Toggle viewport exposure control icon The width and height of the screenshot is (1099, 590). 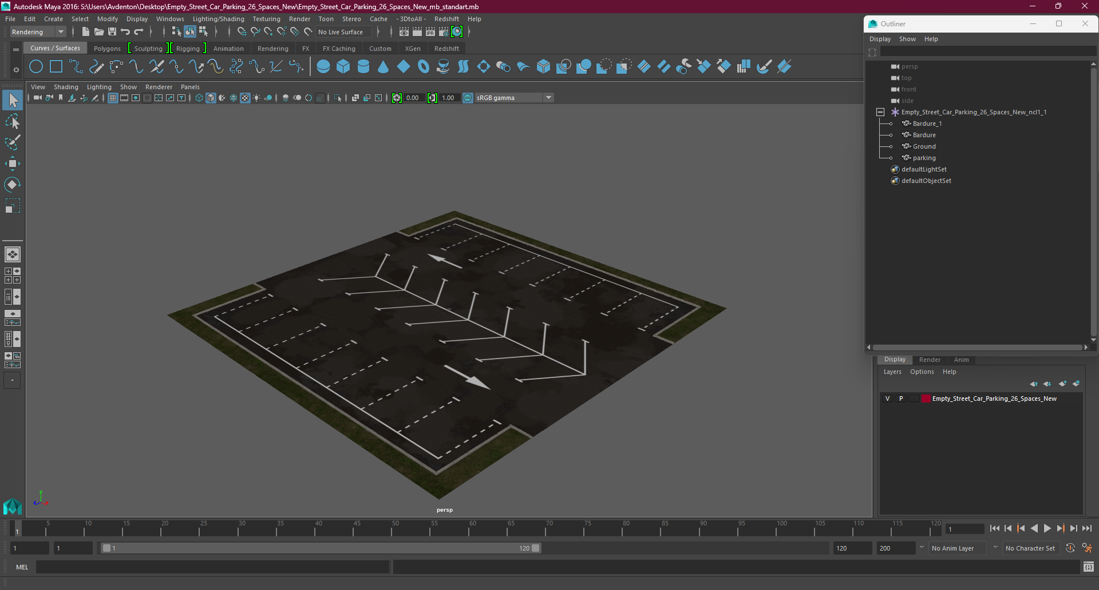[397, 98]
